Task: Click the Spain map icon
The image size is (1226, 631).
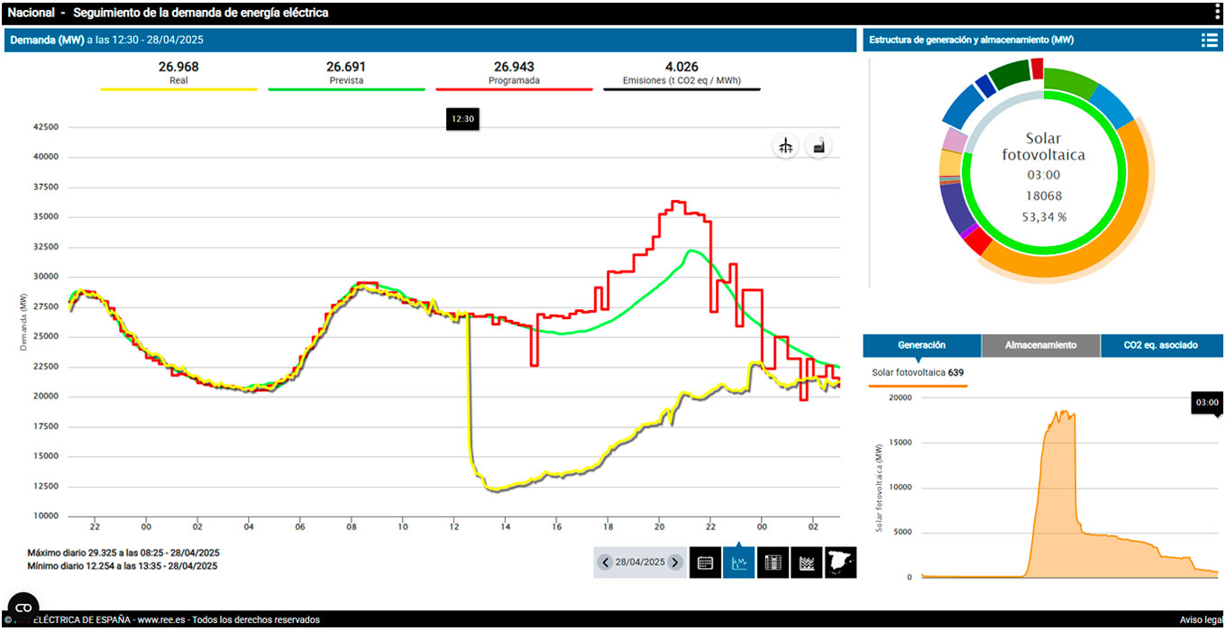Action: click(840, 562)
